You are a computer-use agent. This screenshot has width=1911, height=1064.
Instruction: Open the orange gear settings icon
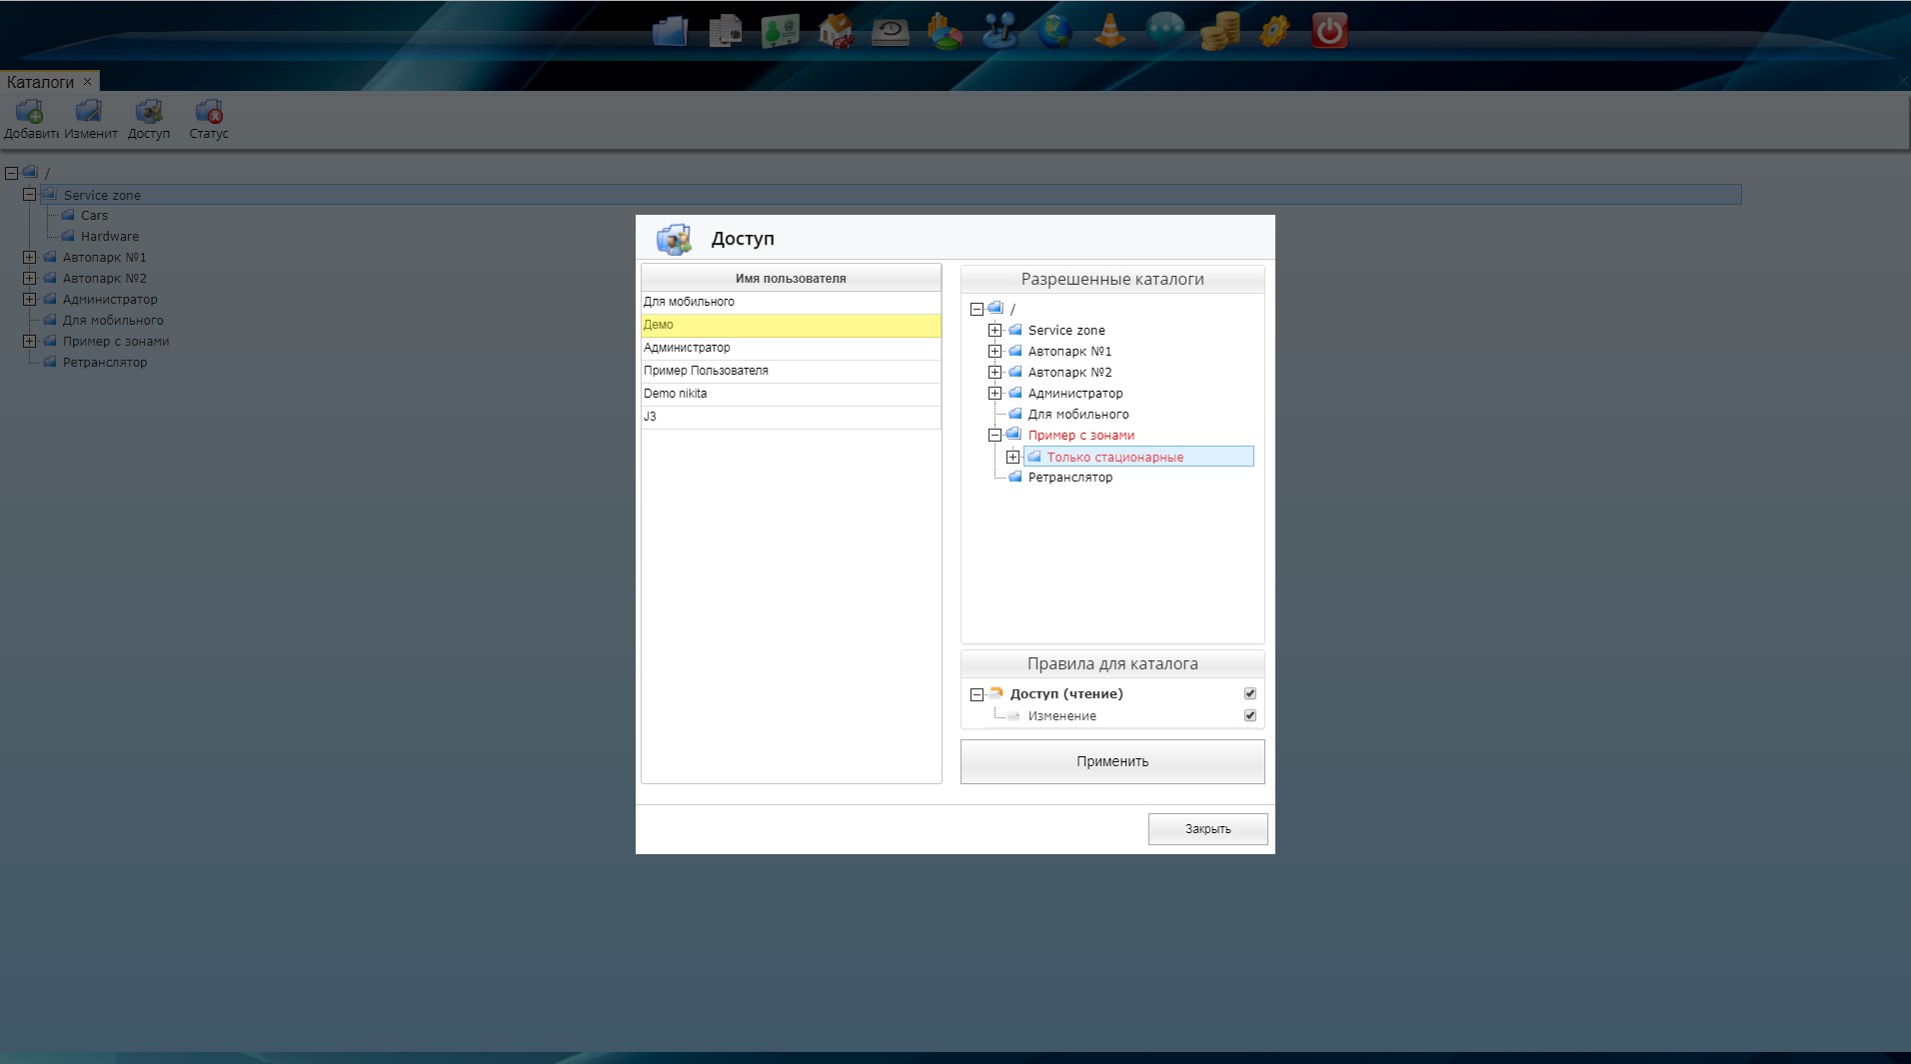[1273, 31]
